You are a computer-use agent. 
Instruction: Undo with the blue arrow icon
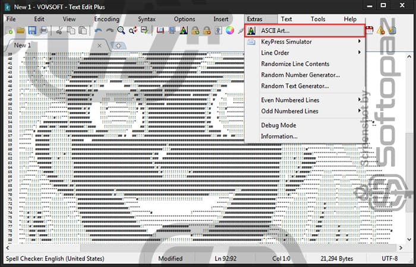click(x=98, y=30)
